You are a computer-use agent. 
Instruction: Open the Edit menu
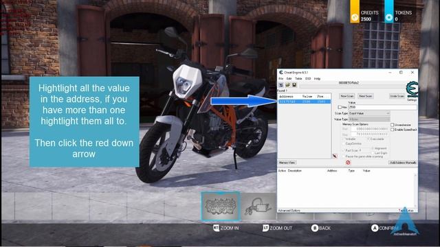[x=289, y=79]
